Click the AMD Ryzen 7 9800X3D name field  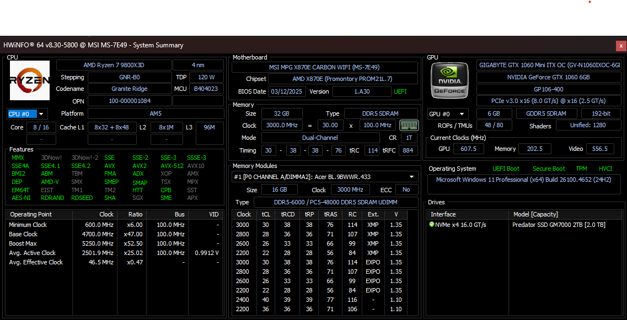coord(114,65)
